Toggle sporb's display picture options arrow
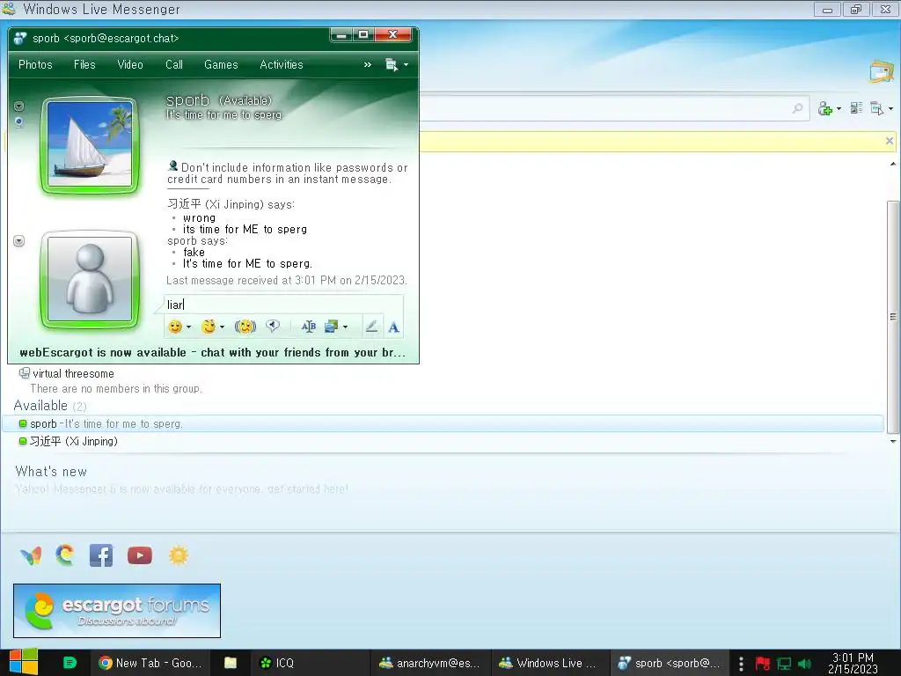The height and width of the screenshot is (676, 901). 19,106
